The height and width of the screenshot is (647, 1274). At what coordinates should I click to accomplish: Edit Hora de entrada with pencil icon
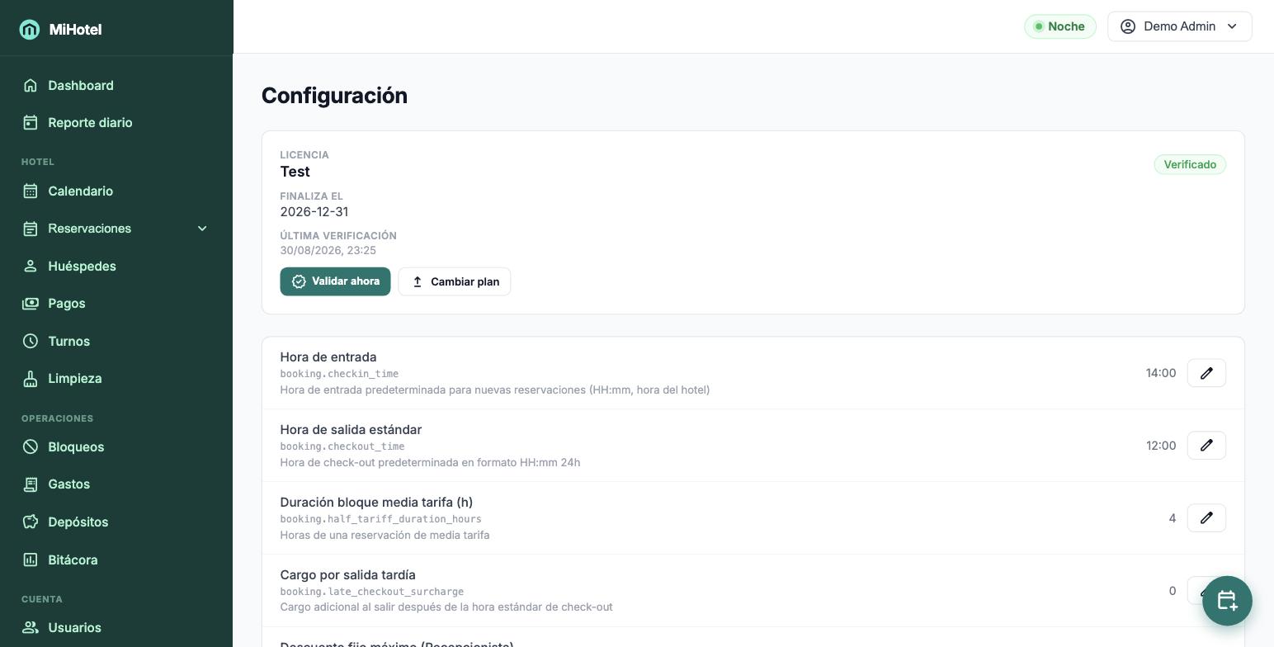1206,373
